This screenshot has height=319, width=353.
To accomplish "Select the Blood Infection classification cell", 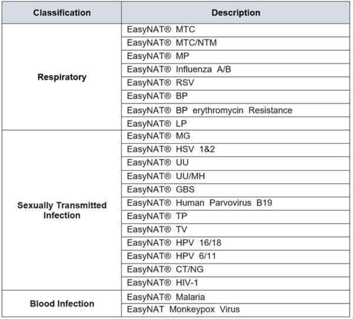I will click(62, 304).
